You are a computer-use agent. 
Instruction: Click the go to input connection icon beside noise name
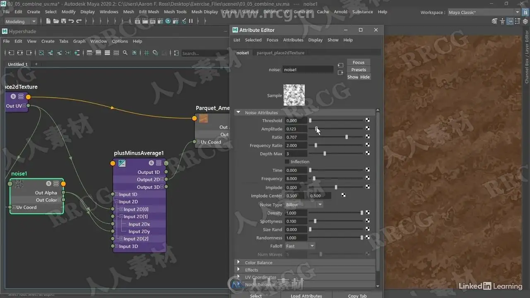pos(340,65)
